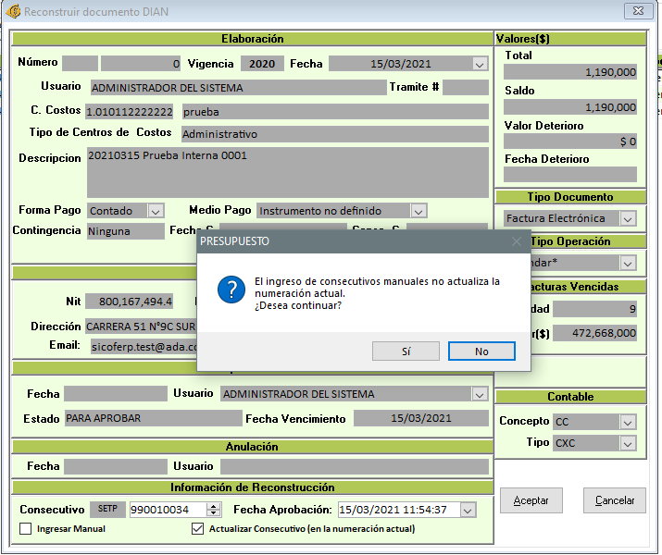The height and width of the screenshot is (555, 662).
Task: Click the Cancelar button
Action: pos(614,500)
